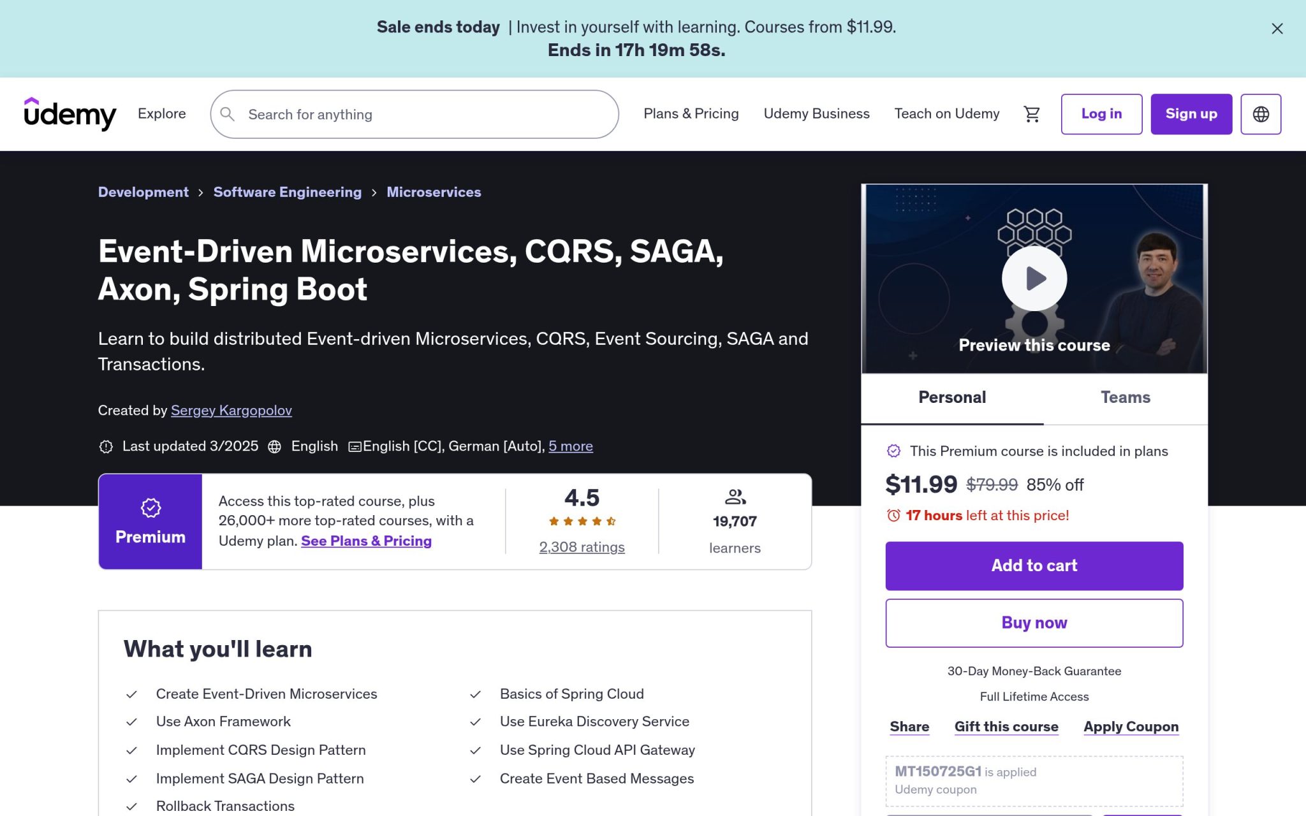Click the 19,707 learners count
This screenshot has width=1306, height=816.
[735, 521]
